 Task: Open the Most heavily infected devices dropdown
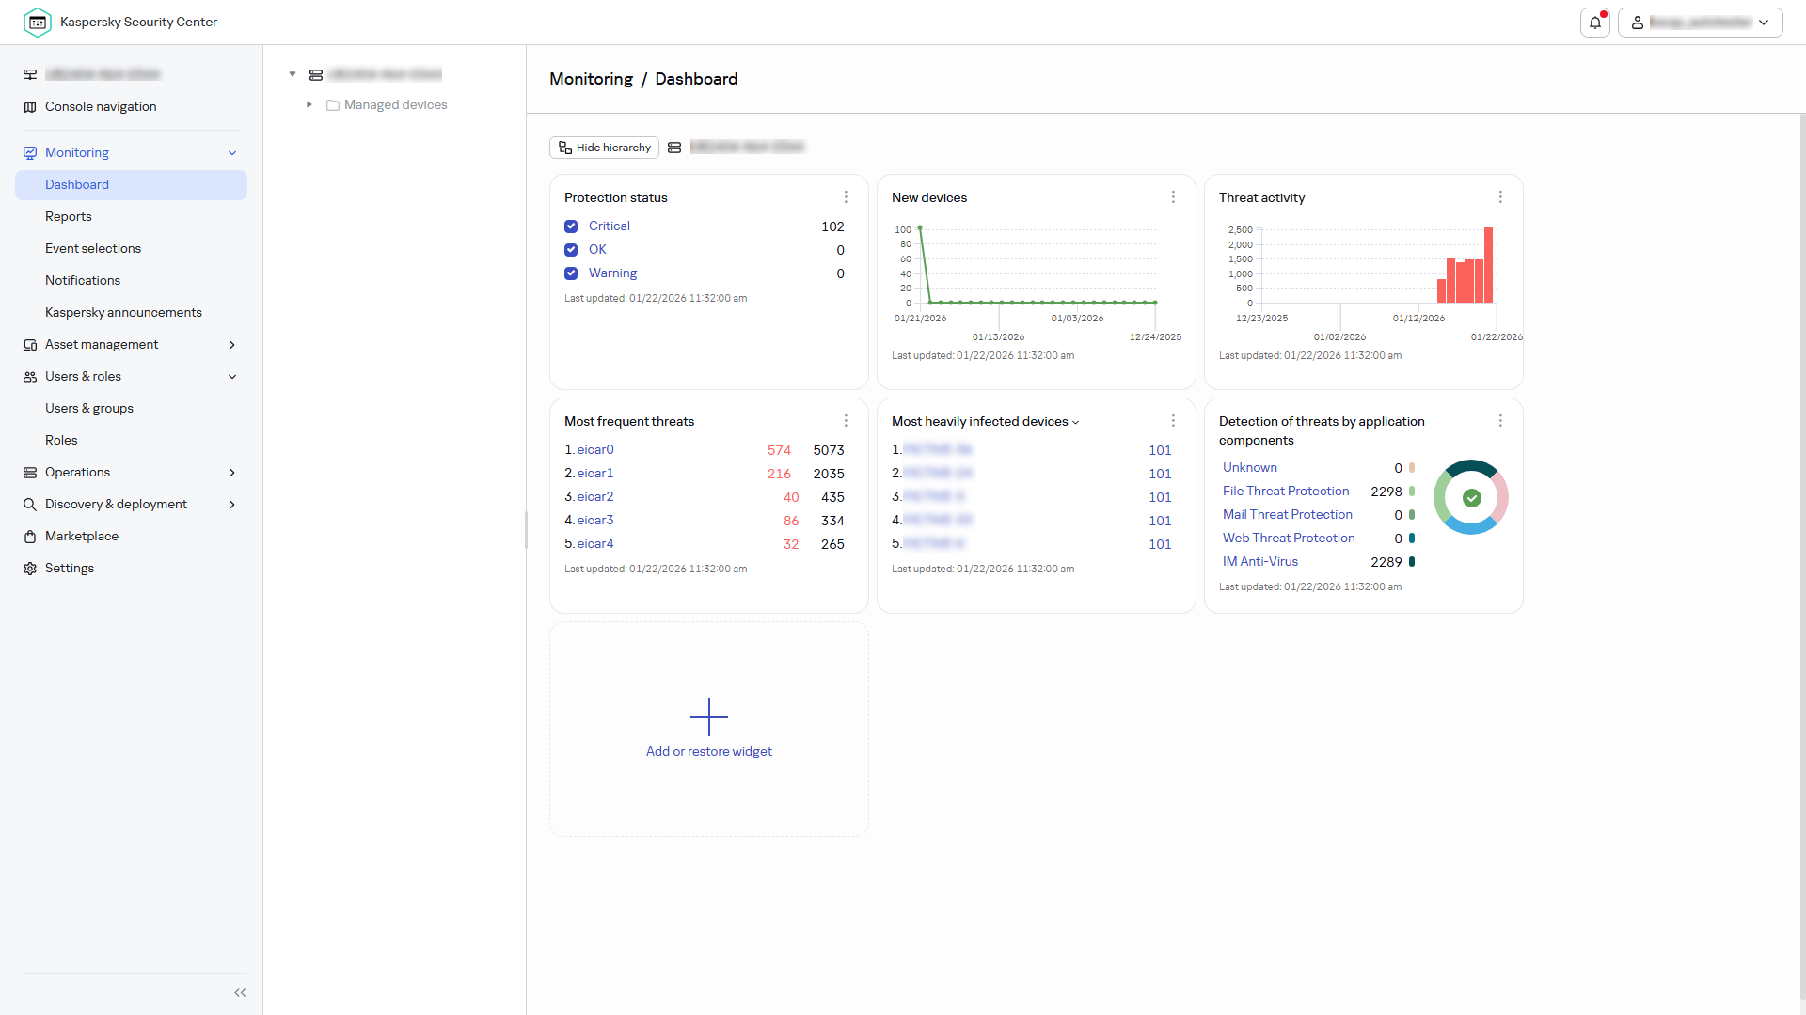(1075, 422)
